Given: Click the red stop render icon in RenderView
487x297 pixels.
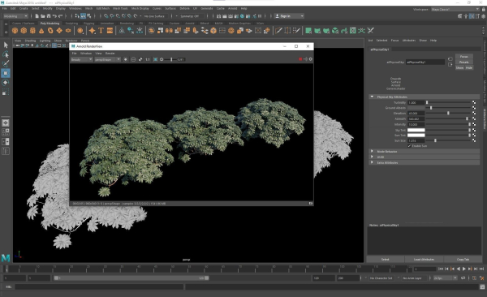Looking at the screenshot, I should [300, 59].
